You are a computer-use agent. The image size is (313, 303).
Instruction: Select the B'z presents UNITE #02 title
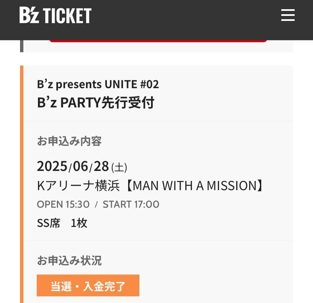tap(98, 84)
